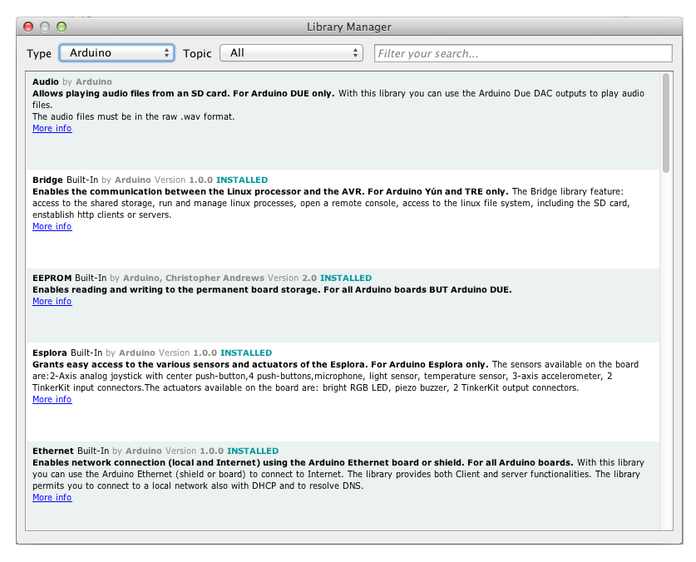Select the Esplora library title
Screen dimensions: 696x562
click(x=50, y=353)
